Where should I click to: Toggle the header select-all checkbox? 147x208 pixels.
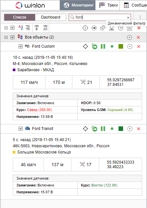(x=12, y=28)
